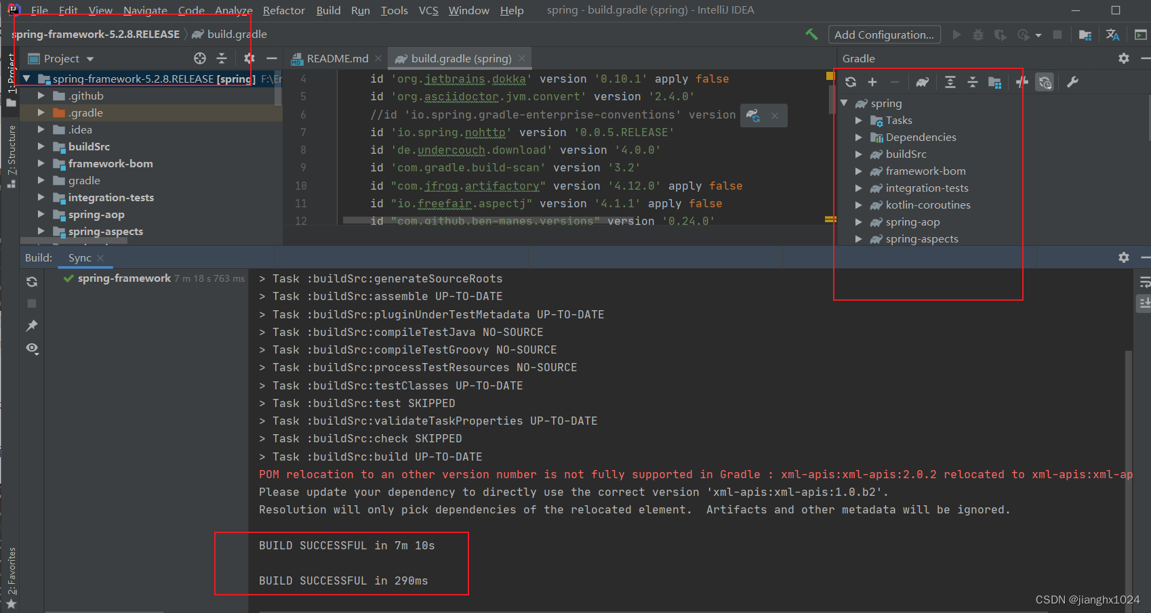1151x613 pixels.
Task: Open the Navigate menu
Action: click(145, 10)
